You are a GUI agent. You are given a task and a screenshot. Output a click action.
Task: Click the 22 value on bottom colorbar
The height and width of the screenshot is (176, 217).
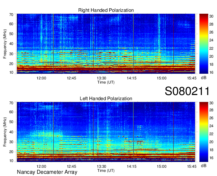[211, 134]
